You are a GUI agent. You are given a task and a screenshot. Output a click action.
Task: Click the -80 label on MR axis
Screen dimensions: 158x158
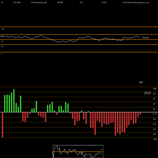154,134
